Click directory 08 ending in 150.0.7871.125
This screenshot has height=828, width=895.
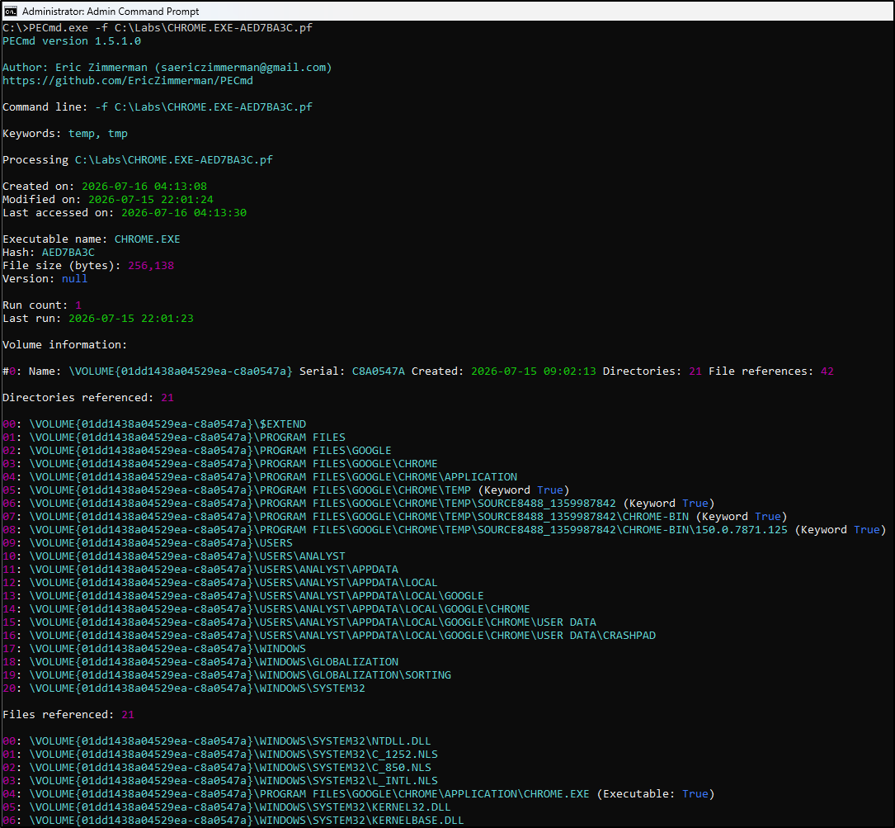coord(445,530)
